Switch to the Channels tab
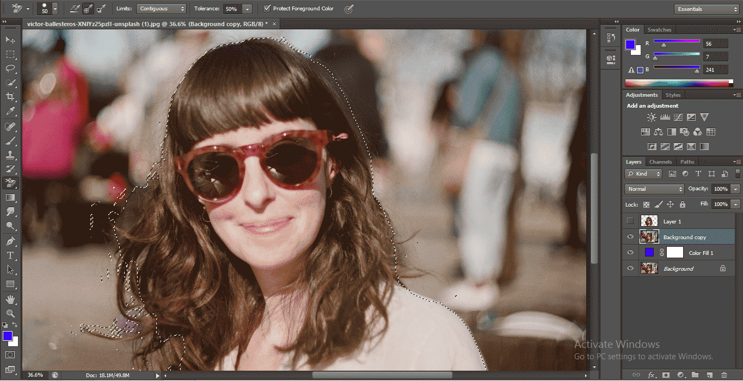Screen dimensions: 743x381 click(660, 162)
